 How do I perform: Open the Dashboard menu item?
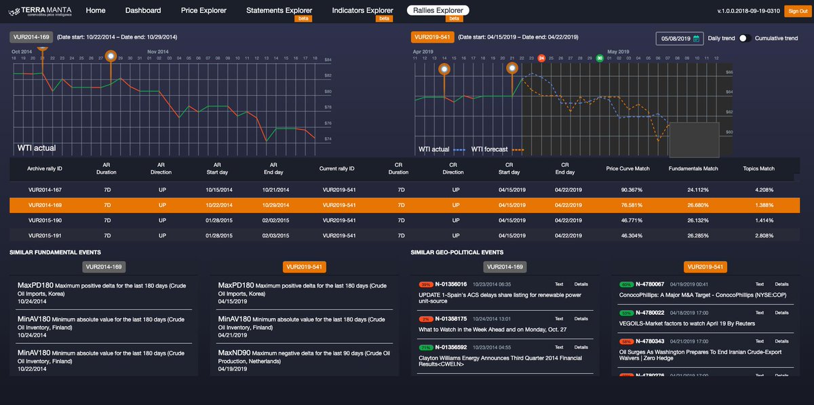[143, 11]
